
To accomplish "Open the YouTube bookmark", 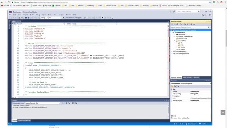I will click(x=5, y=6).
